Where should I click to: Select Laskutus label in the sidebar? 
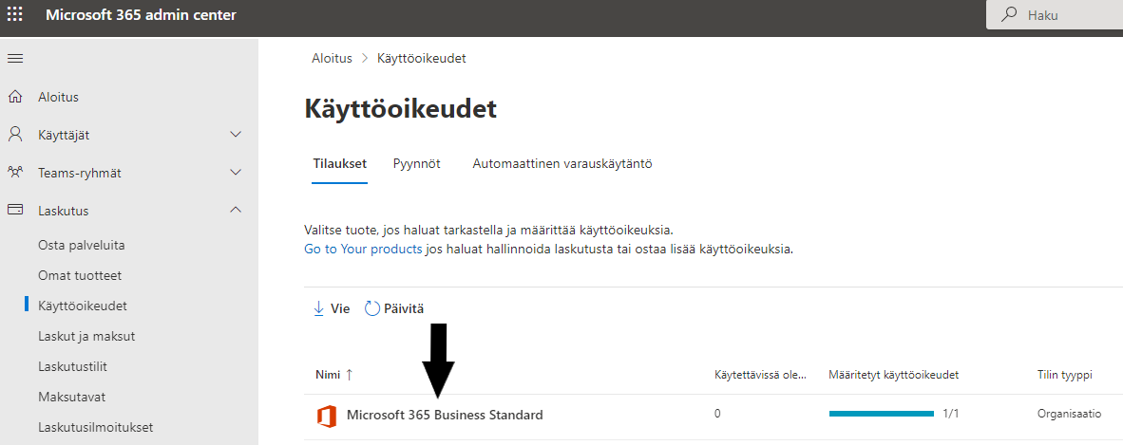pos(63,211)
